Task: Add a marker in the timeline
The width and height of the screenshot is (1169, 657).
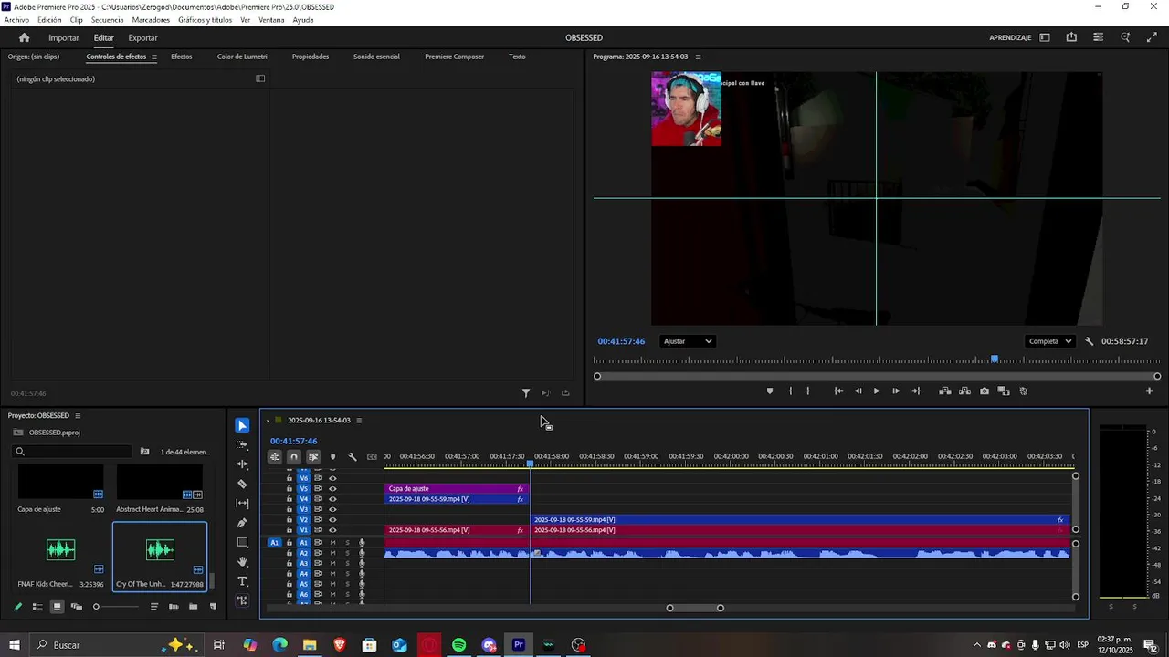Action: (x=332, y=456)
